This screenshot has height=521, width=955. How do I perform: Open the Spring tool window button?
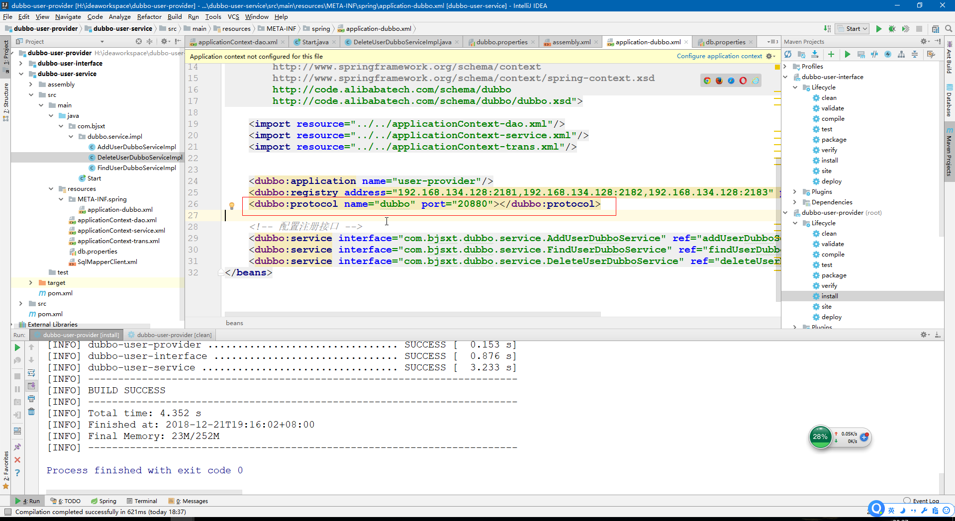coord(103,501)
